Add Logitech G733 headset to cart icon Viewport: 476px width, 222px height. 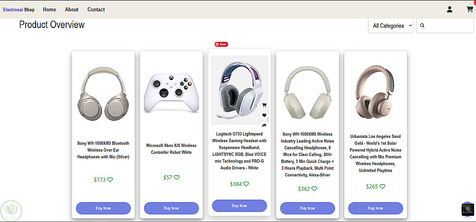[265, 105]
